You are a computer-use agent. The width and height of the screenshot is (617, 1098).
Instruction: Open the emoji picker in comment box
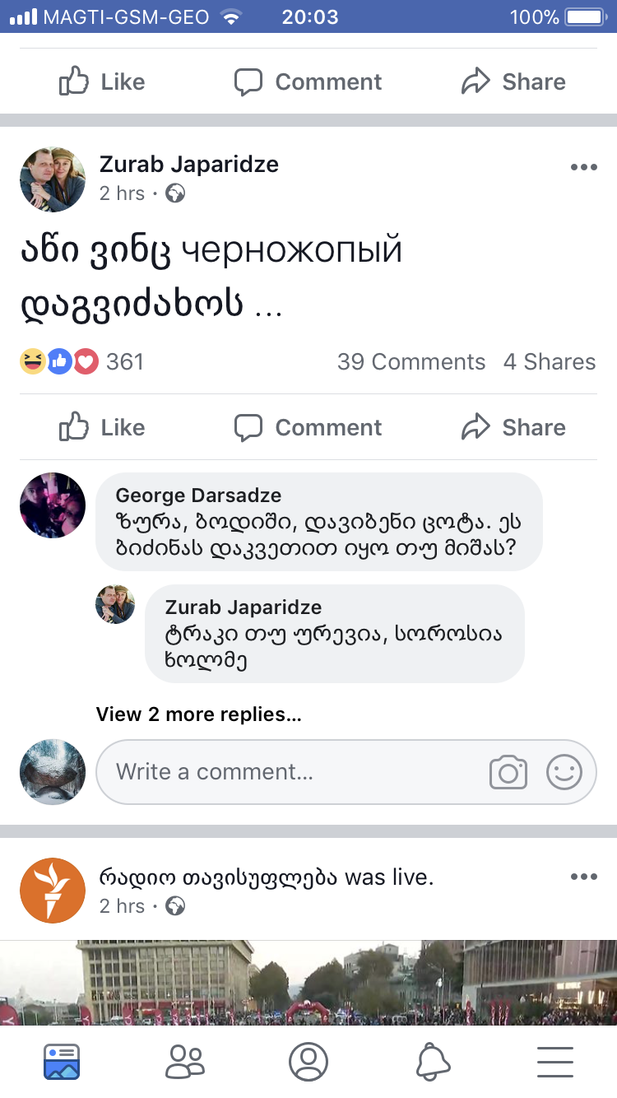pos(564,772)
